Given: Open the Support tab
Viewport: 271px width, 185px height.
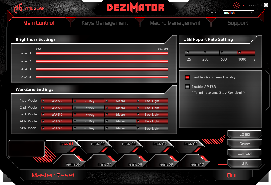Looking at the screenshot, I should 238,23.
